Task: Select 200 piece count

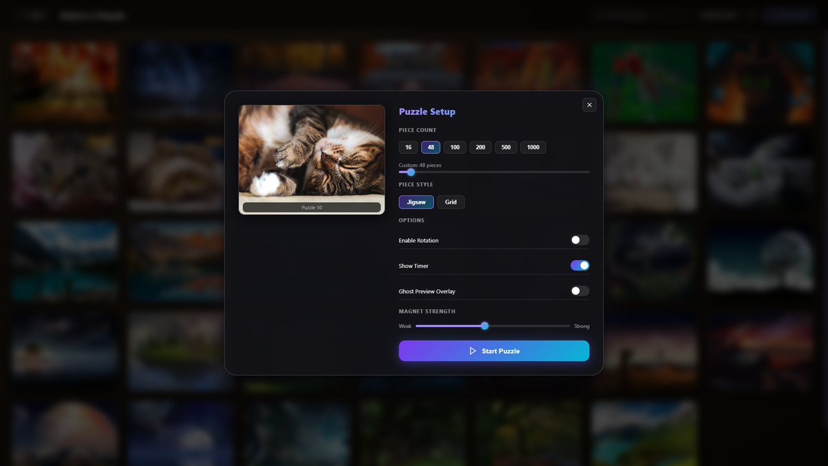Action: point(480,147)
